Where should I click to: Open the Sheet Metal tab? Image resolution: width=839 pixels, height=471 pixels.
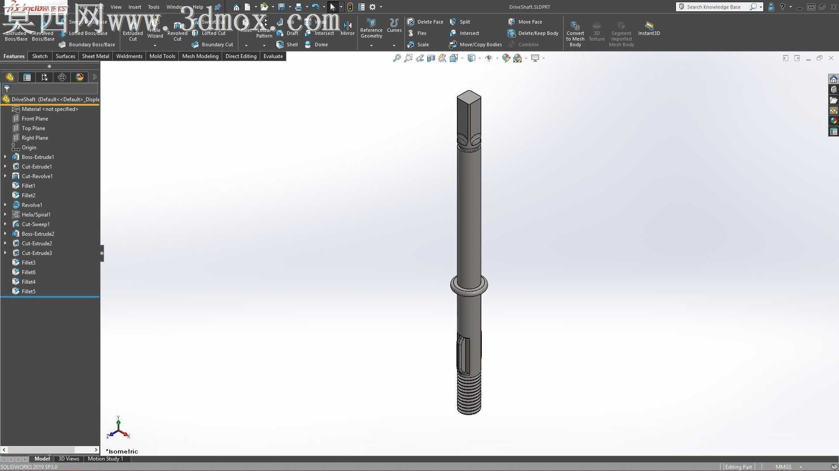[95, 56]
